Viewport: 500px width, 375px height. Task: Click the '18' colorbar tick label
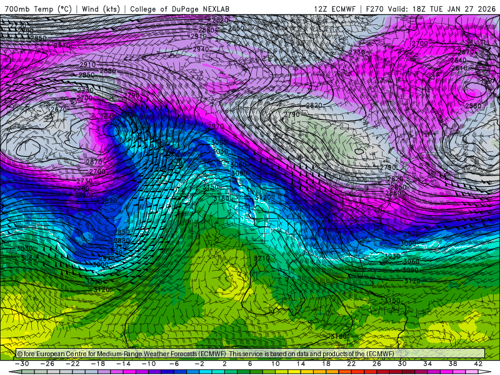pyautogui.click(x=326, y=364)
